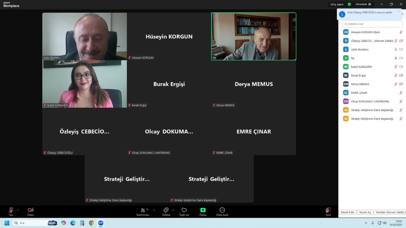Select Buket KARAAĞIN's video tile
This screenshot has height=228, width=406.
(84, 84)
